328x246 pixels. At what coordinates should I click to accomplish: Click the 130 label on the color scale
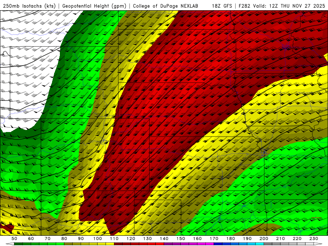[x=148, y=239]
